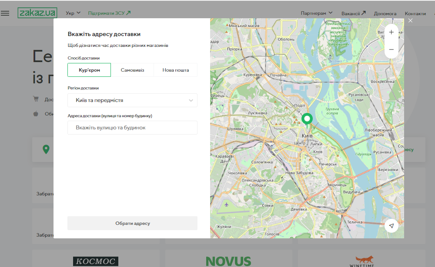The height and width of the screenshot is (267, 435).
Task: Click the Печерськ label on map
Action: click(x=328, y=164)
